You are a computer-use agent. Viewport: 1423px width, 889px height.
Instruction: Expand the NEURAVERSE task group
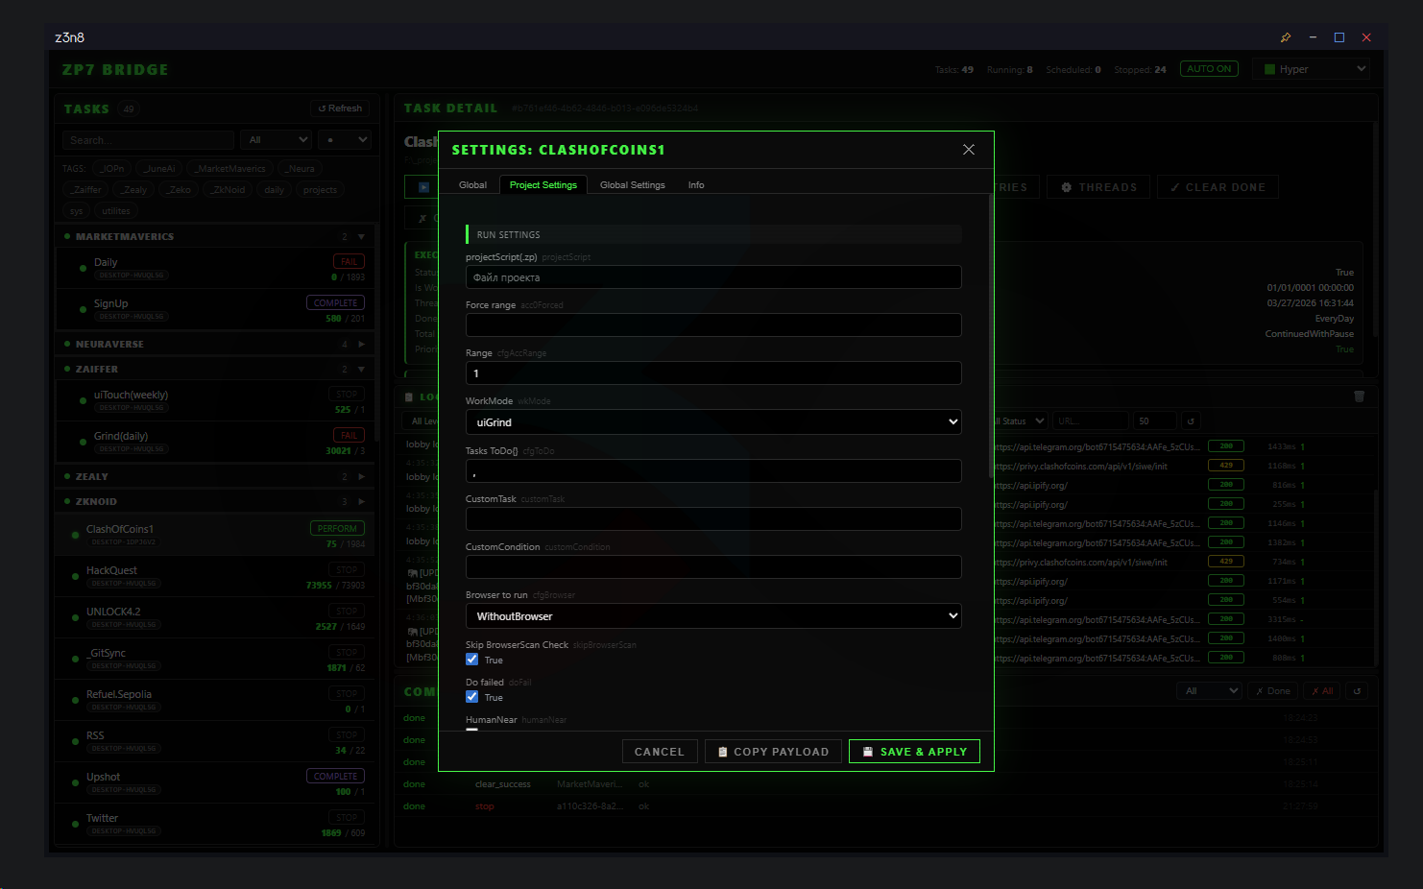[x=361, y=344]
